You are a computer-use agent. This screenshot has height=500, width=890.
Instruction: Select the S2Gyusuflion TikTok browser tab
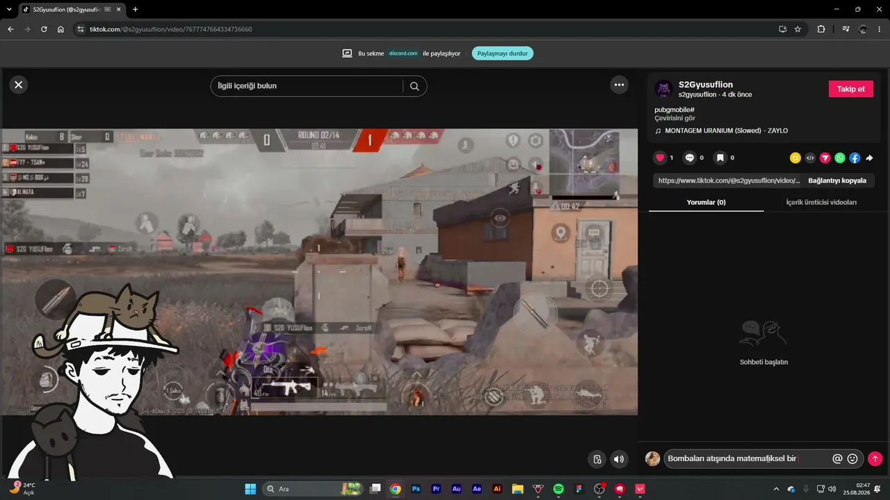click(71, 10)
